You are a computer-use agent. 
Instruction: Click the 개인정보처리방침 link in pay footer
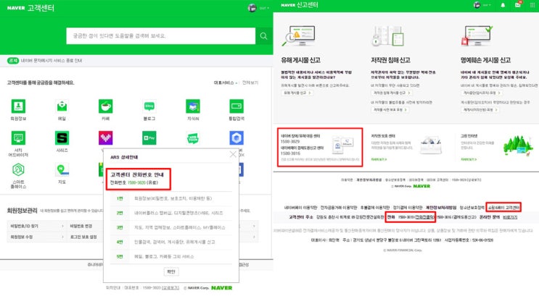tap(441, 208)
